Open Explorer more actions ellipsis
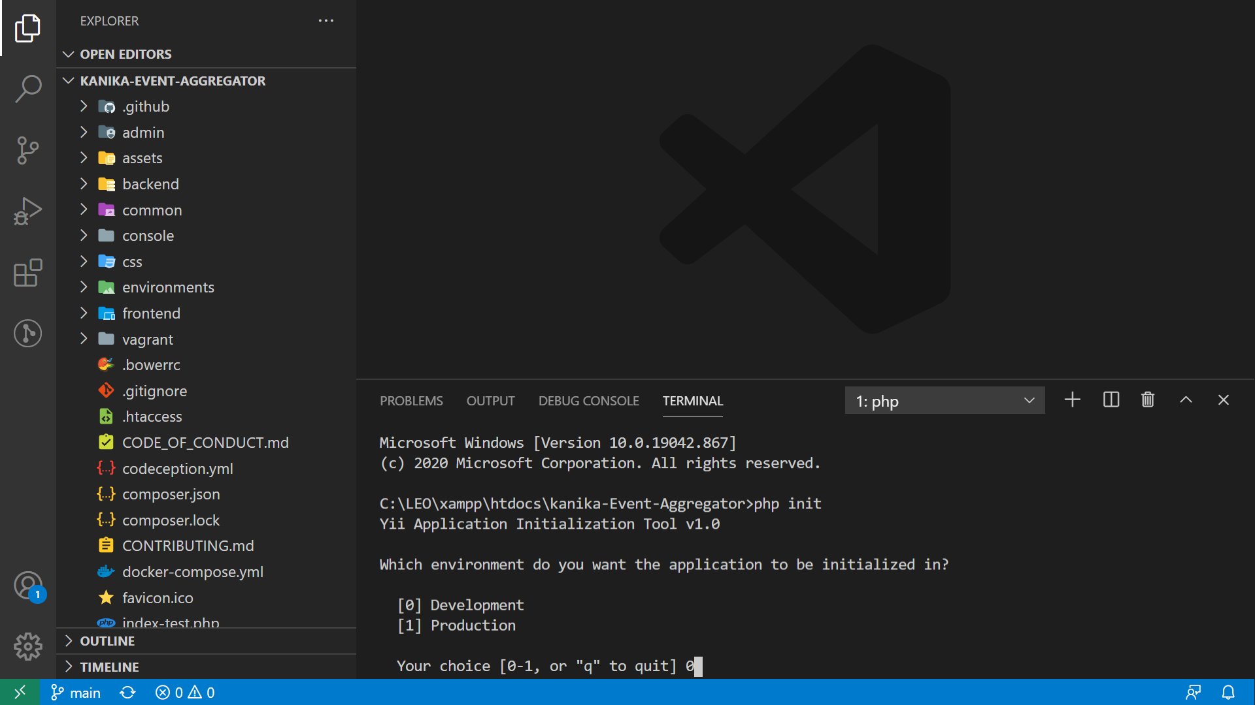 pos(326,21)
